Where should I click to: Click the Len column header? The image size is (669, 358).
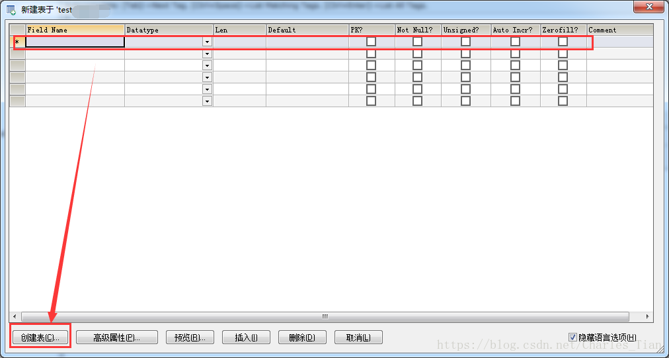[240, 30]
